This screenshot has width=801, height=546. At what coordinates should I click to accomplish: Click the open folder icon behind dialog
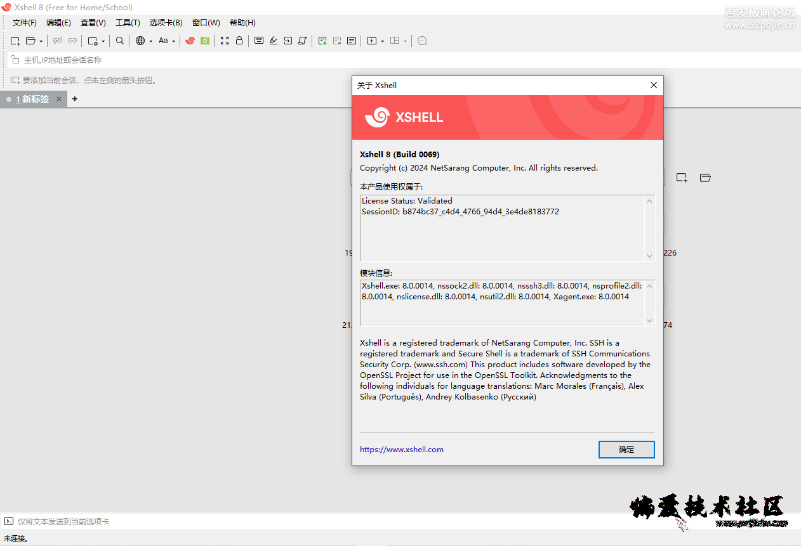[705, 178]
